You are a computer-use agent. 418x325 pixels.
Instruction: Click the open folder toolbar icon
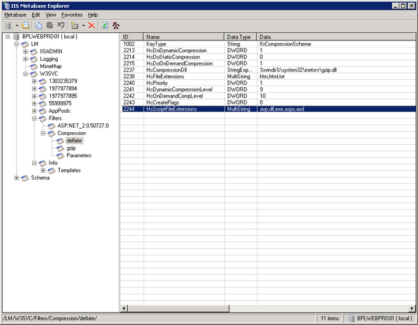click(x=24, y=25)
